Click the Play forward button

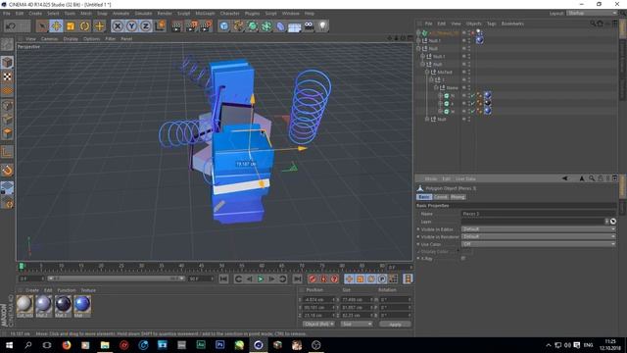pyautogui.click(x=261, y=278)
